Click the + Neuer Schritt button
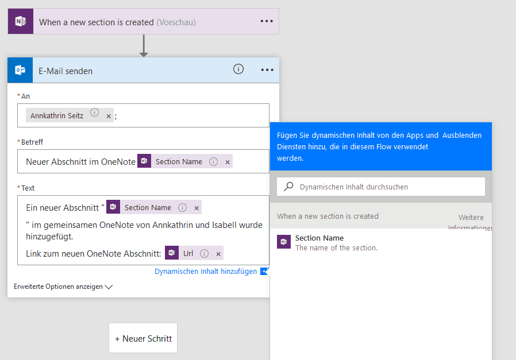Viewport: 516px width, 360px height. 143,338
